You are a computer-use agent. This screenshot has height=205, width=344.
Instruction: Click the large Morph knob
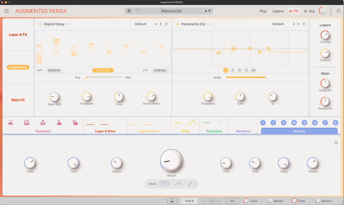[171, 161]
